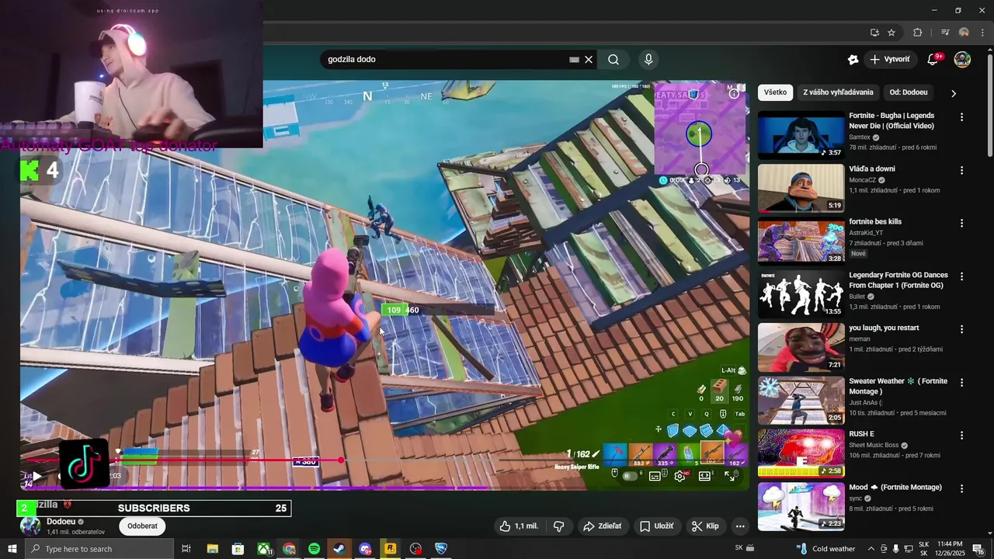Save video with Uložiť button

[657, 526]
